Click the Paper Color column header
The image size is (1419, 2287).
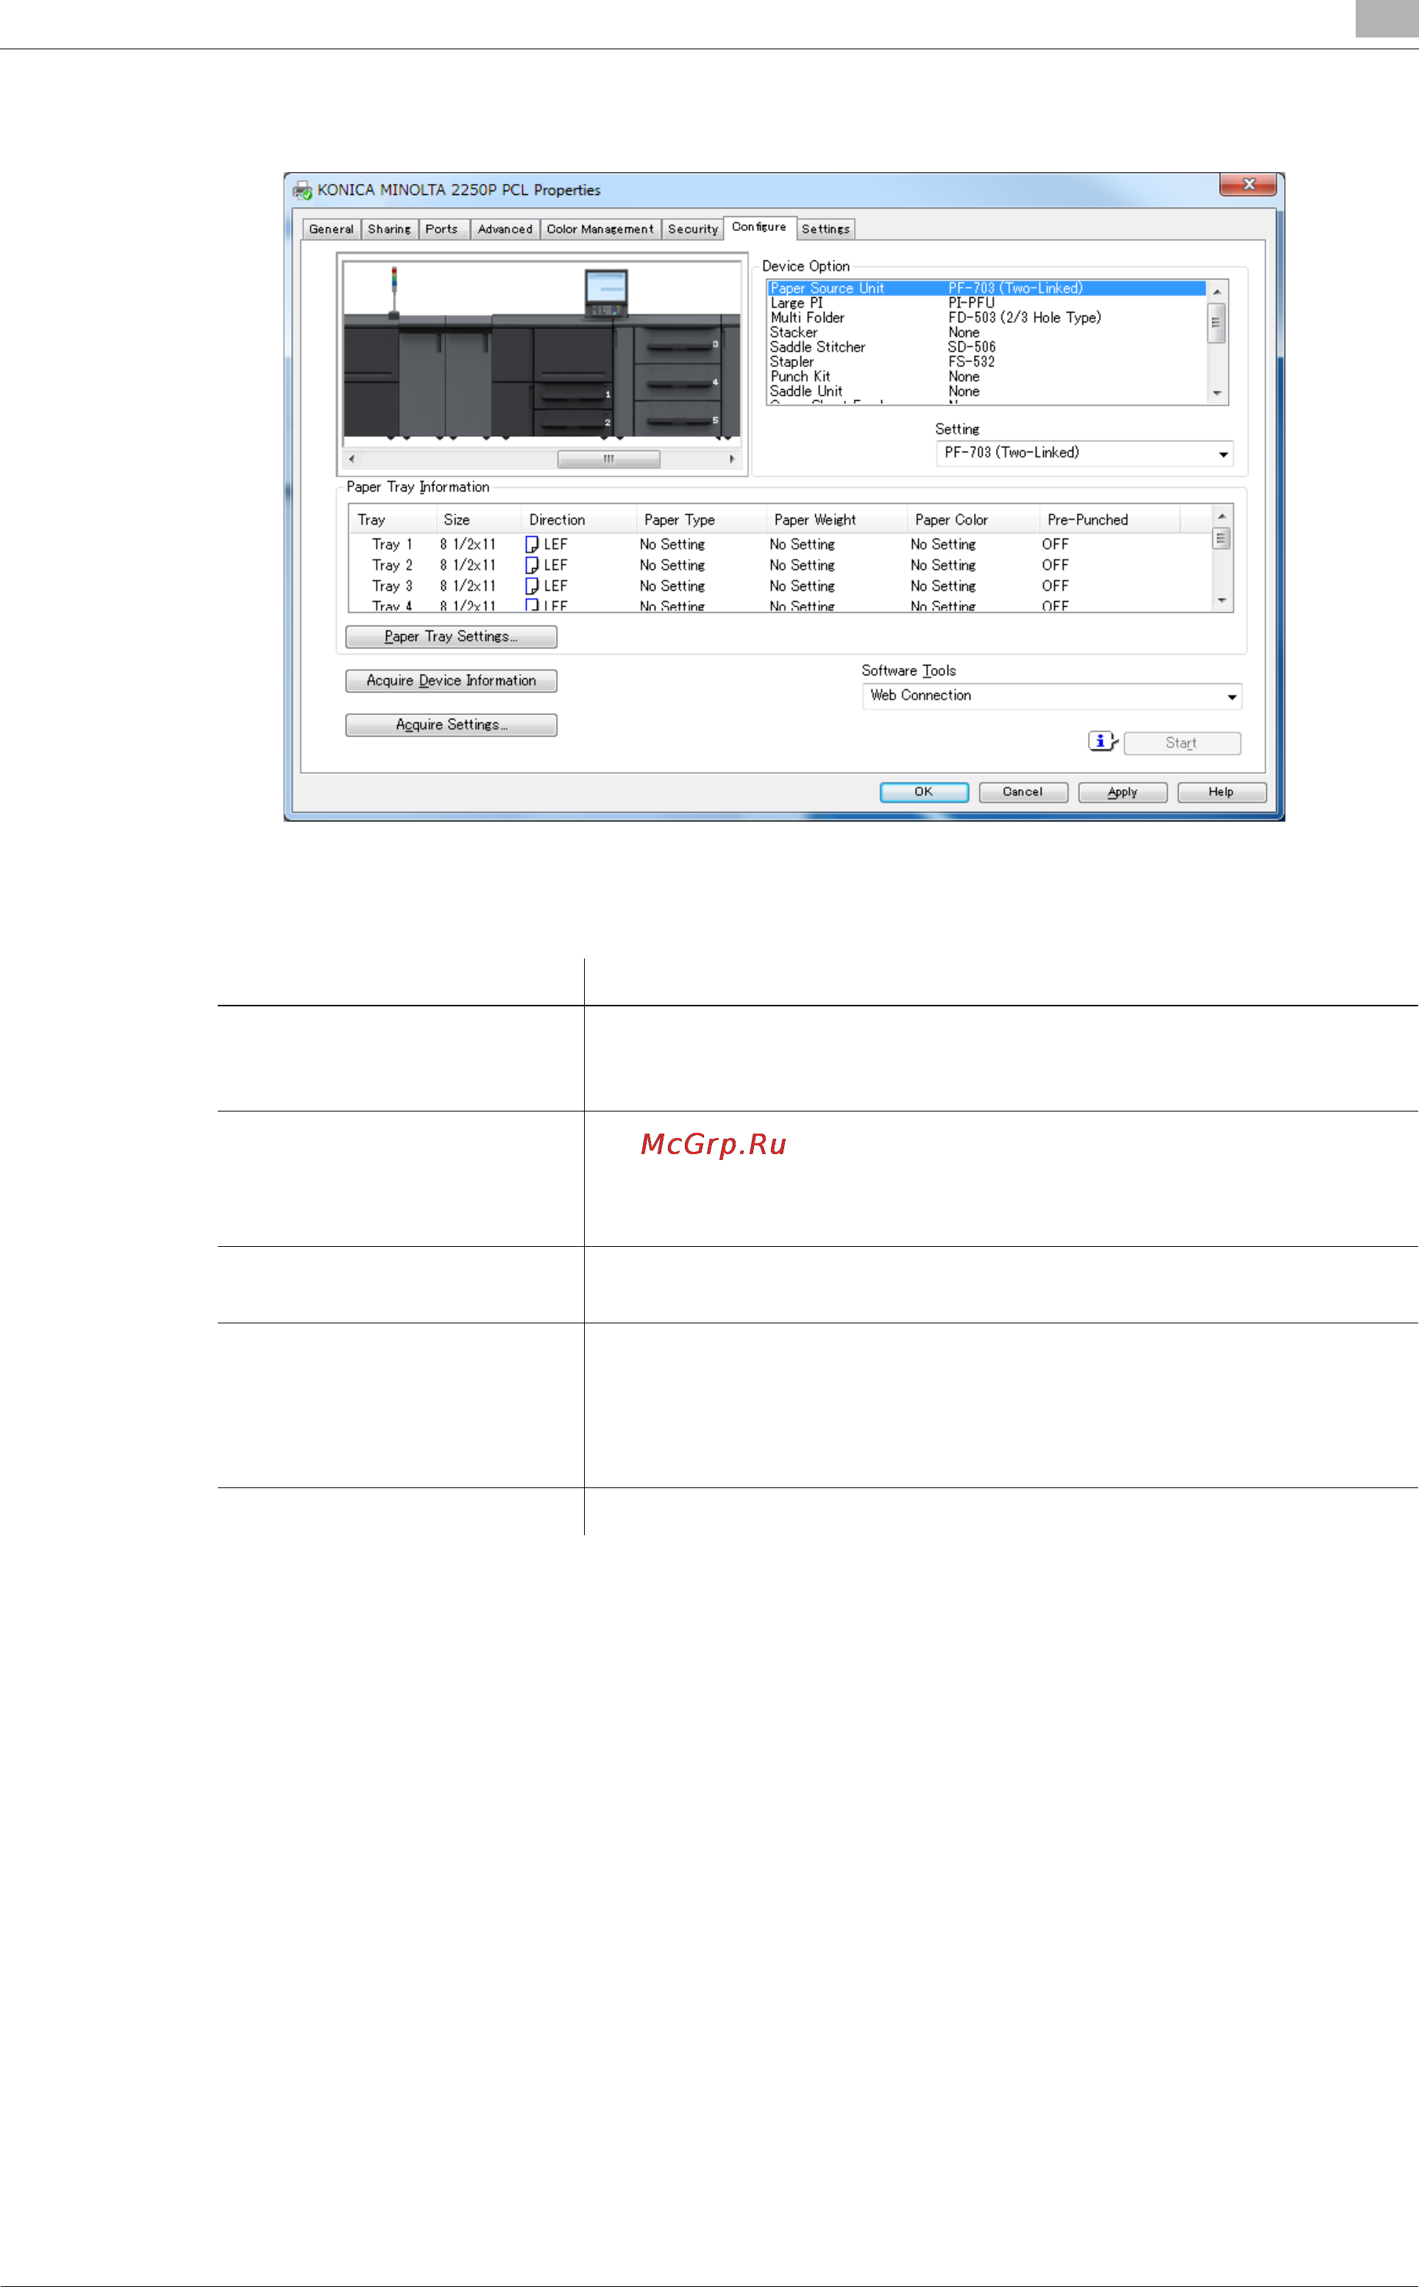973,520
